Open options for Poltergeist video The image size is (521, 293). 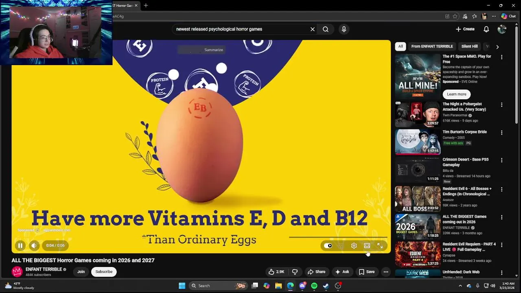click(x=501, y=105)
